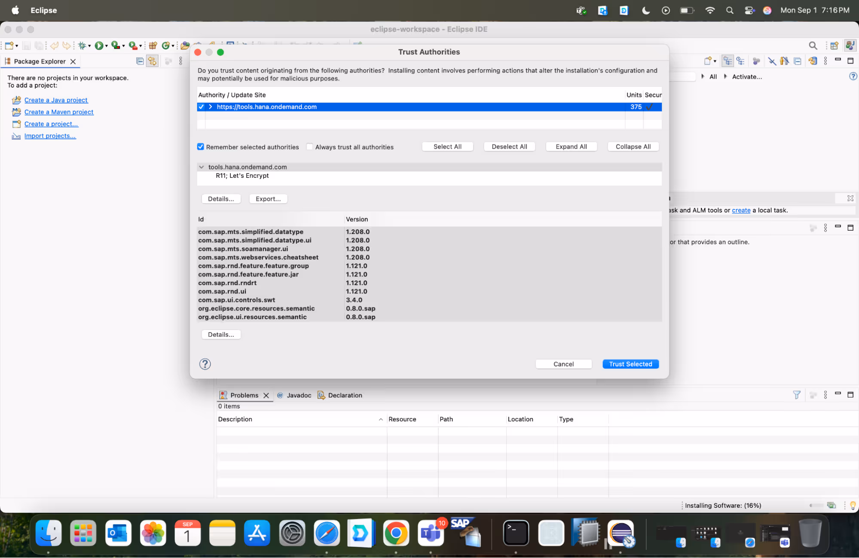859x558 pixels.
Task: Click Details... button below unit list
Action: click(x=221, y=335)
